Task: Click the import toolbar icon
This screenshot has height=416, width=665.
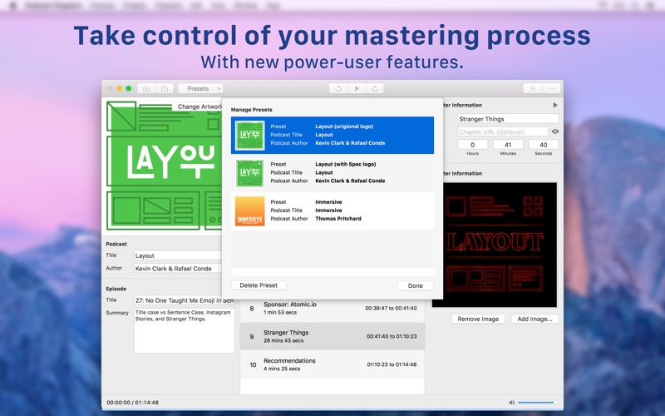Action: tap(146, 89)
